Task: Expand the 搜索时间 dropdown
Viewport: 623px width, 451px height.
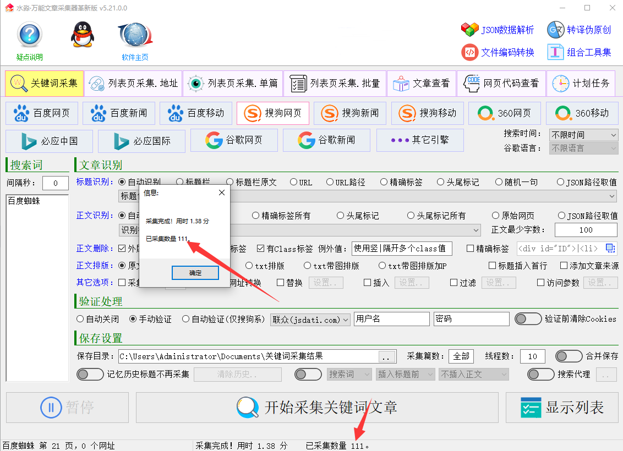Action: click(583, 135)
